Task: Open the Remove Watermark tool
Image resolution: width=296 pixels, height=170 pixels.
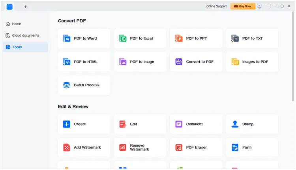Action: [x=140, y=147]
